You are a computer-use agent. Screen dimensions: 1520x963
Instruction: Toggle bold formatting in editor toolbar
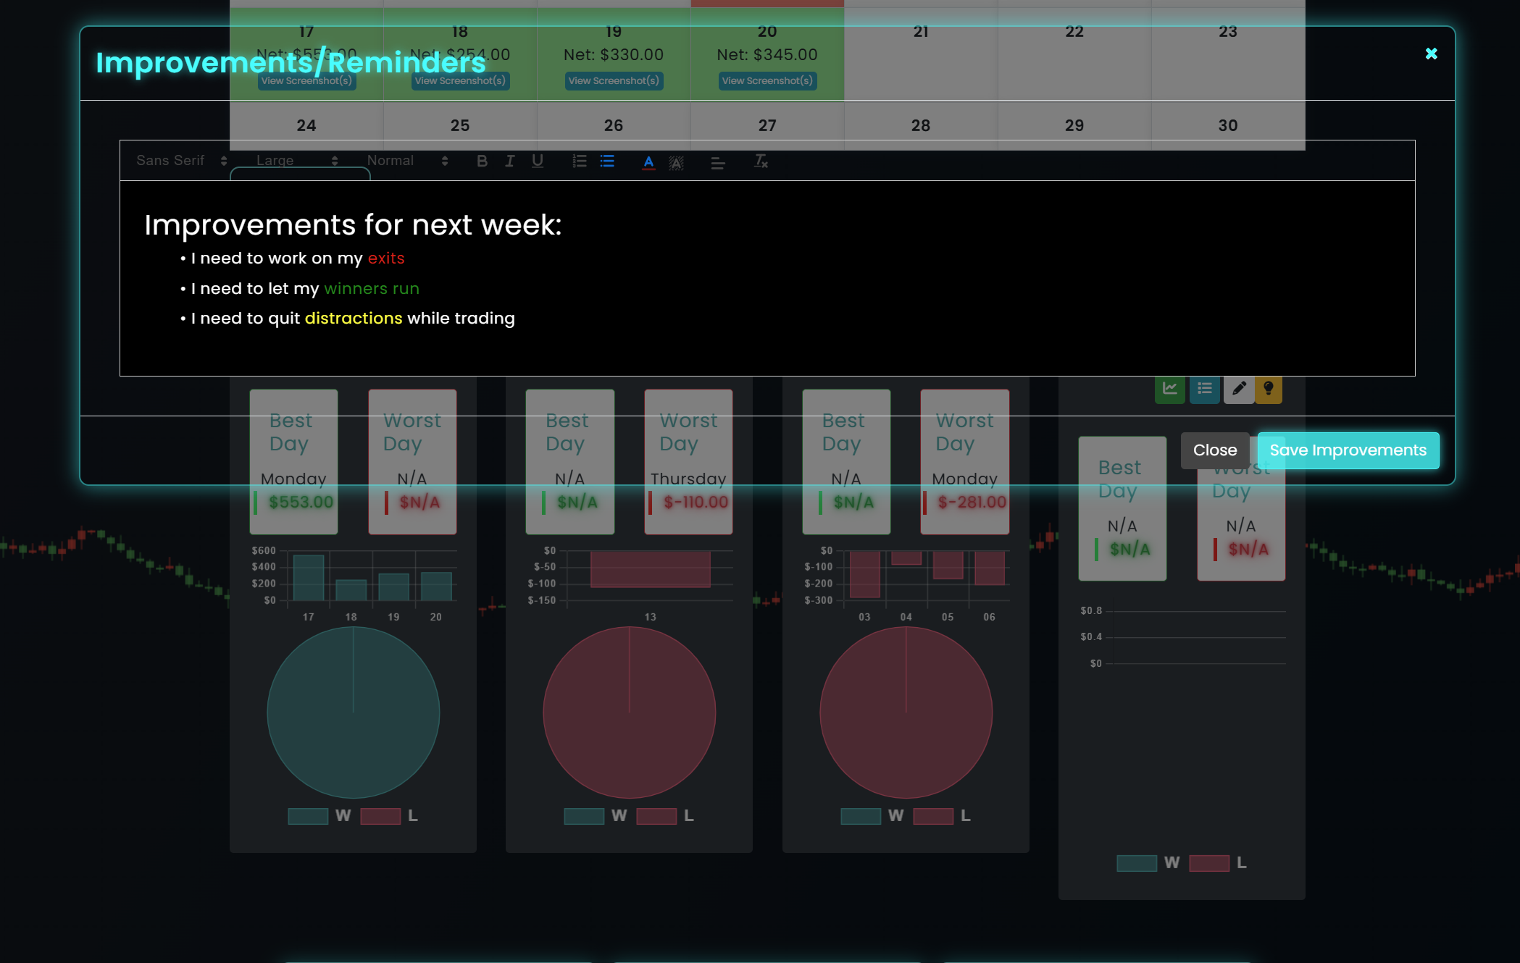click(x=482, y=161)
